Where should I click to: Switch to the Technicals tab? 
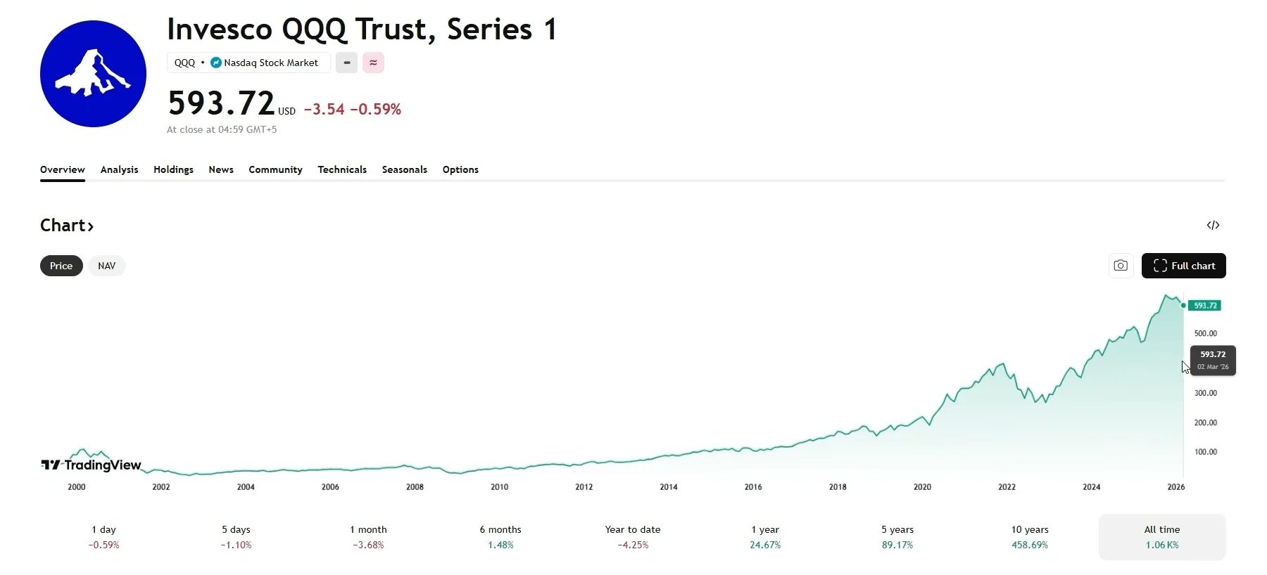[342, 169]
